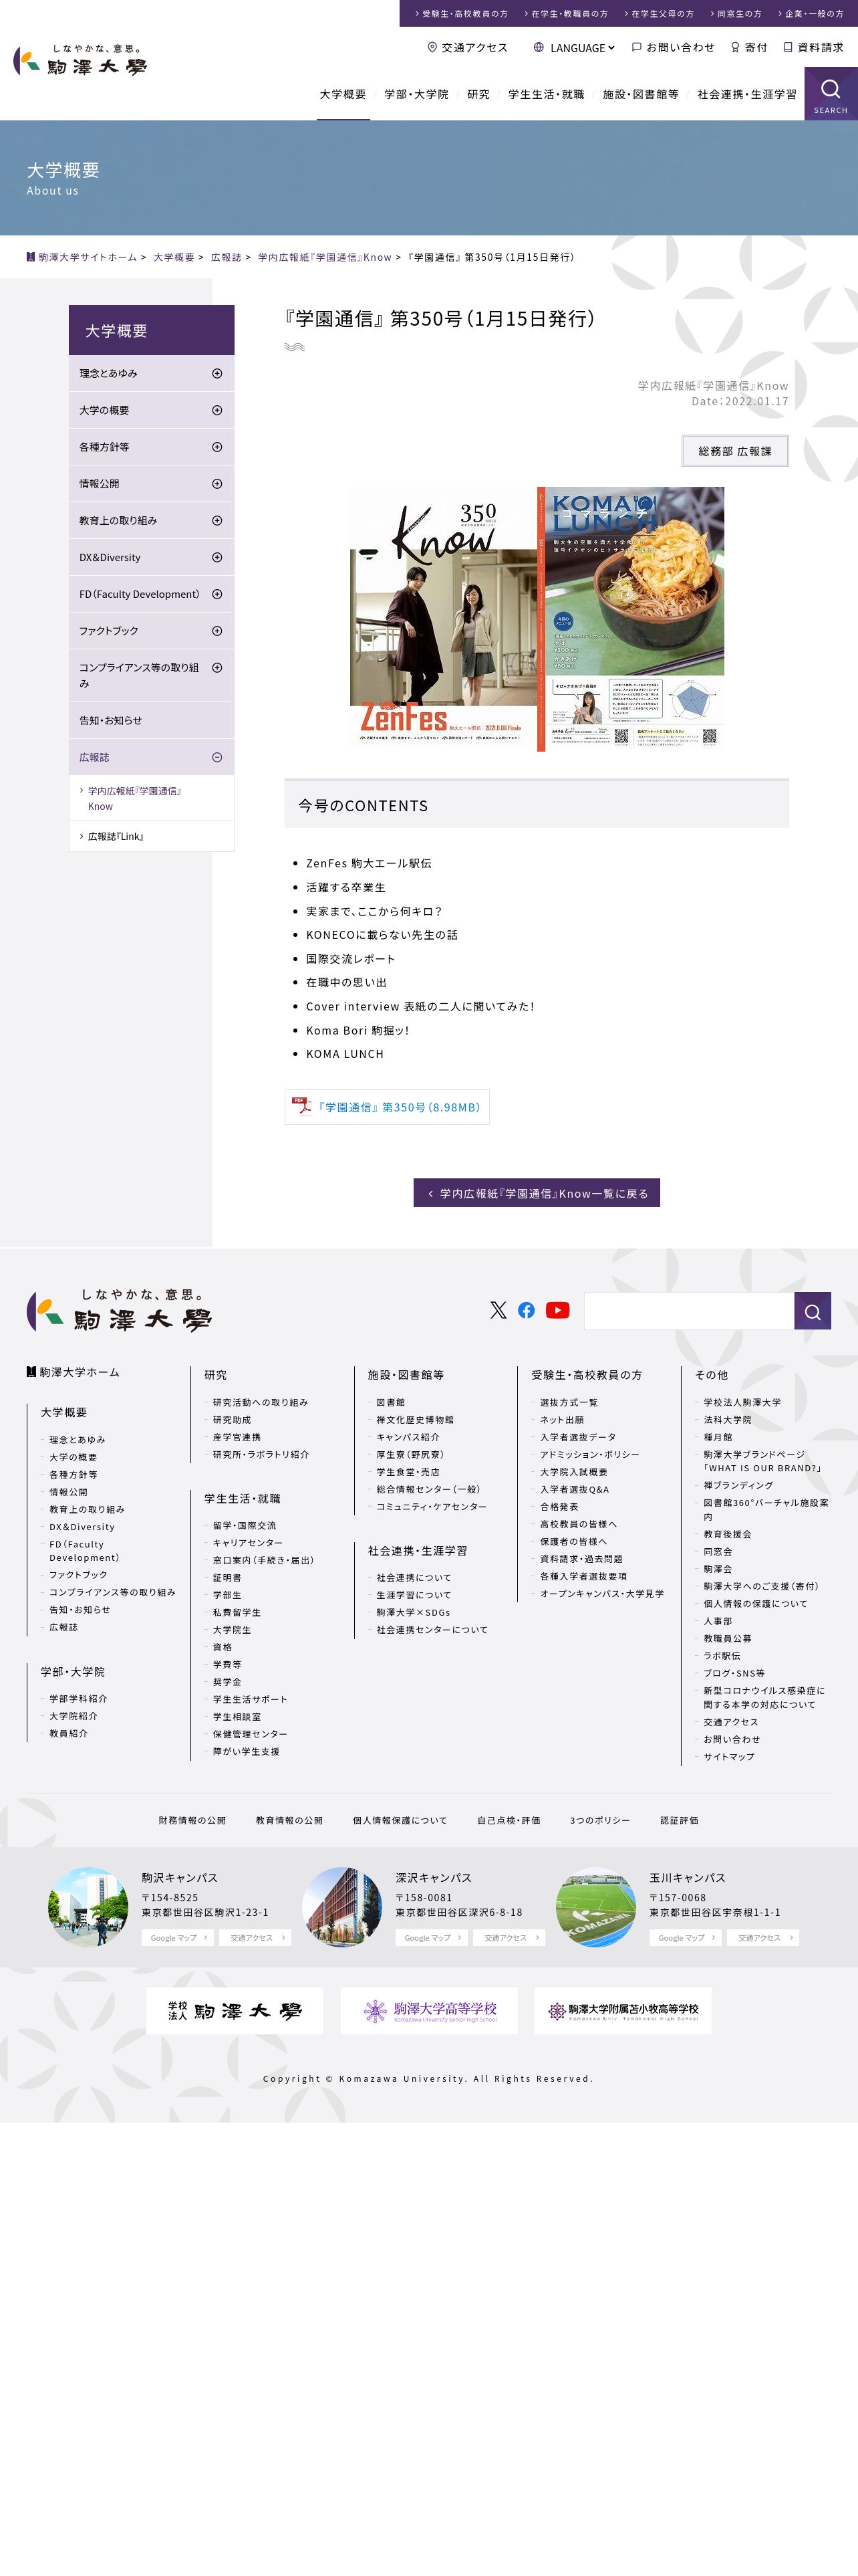The width and height of the screenshot is (858, 2576).
Task: Open 3つのポリシー footer link
Action: (599, 1820)
